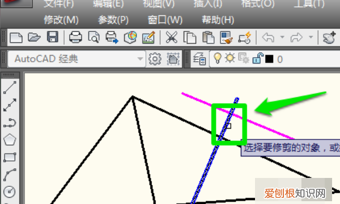
Task: Open Workspace Settings gear icon
Action: point(155,59)
